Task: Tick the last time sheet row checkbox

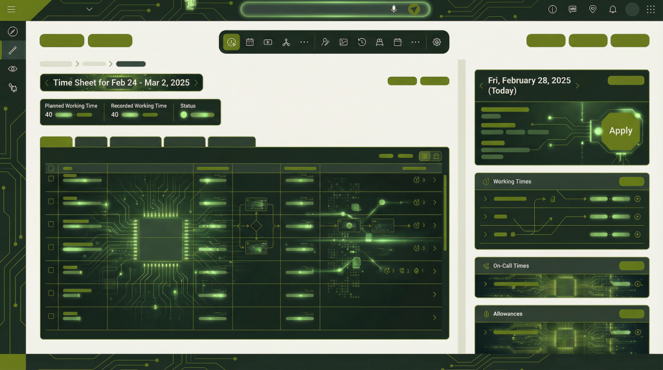Action: click(51, 316)
